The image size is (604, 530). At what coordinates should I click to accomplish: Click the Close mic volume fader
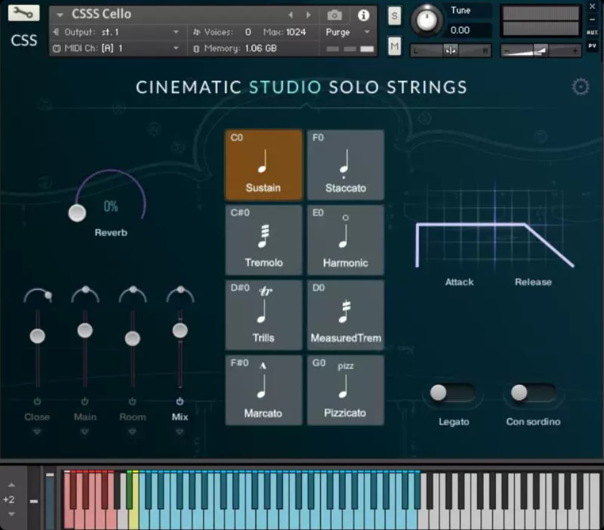37,335
